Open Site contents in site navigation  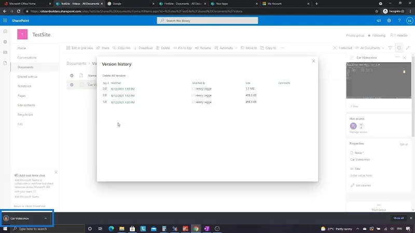(x=26, y=105)
